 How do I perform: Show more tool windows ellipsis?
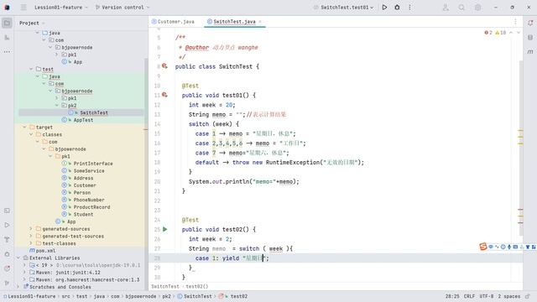(7, 52)
